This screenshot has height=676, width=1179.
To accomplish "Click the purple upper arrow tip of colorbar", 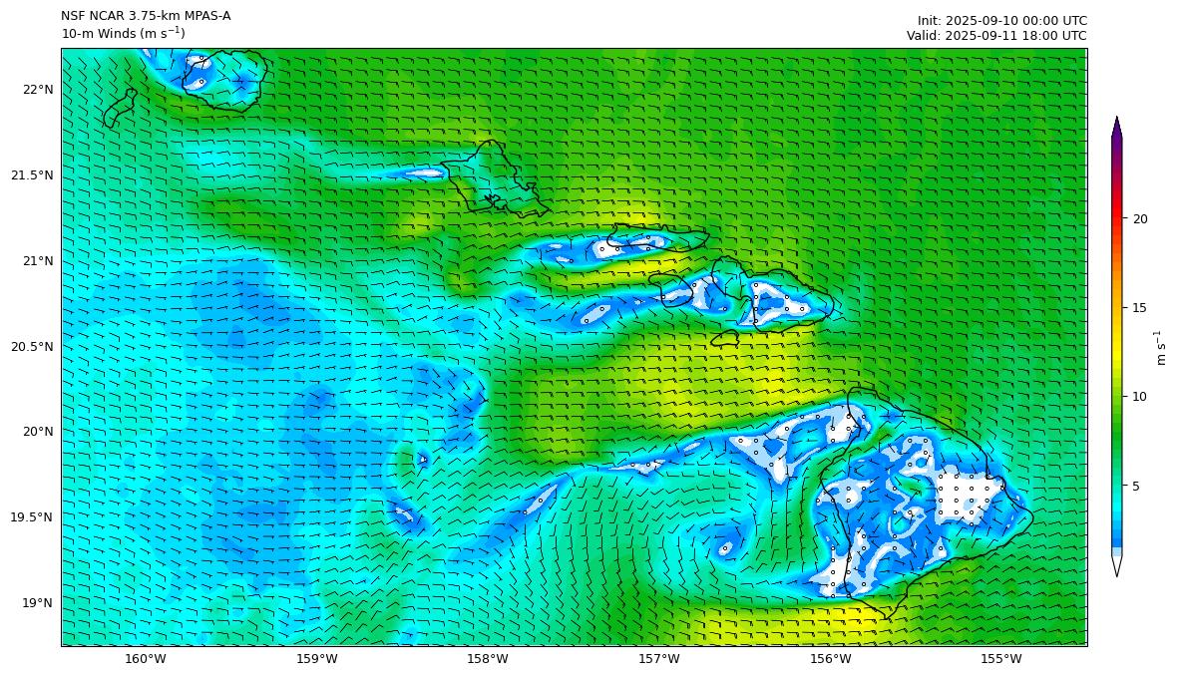I will coord(1116,127).
